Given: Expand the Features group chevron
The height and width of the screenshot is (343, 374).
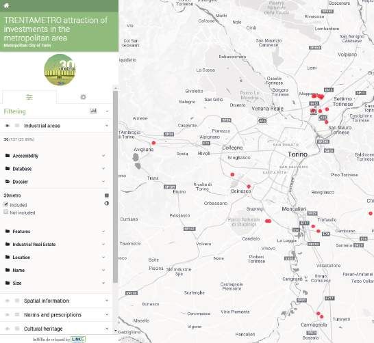Looking at the screenshot, I should tap(103, 231).
